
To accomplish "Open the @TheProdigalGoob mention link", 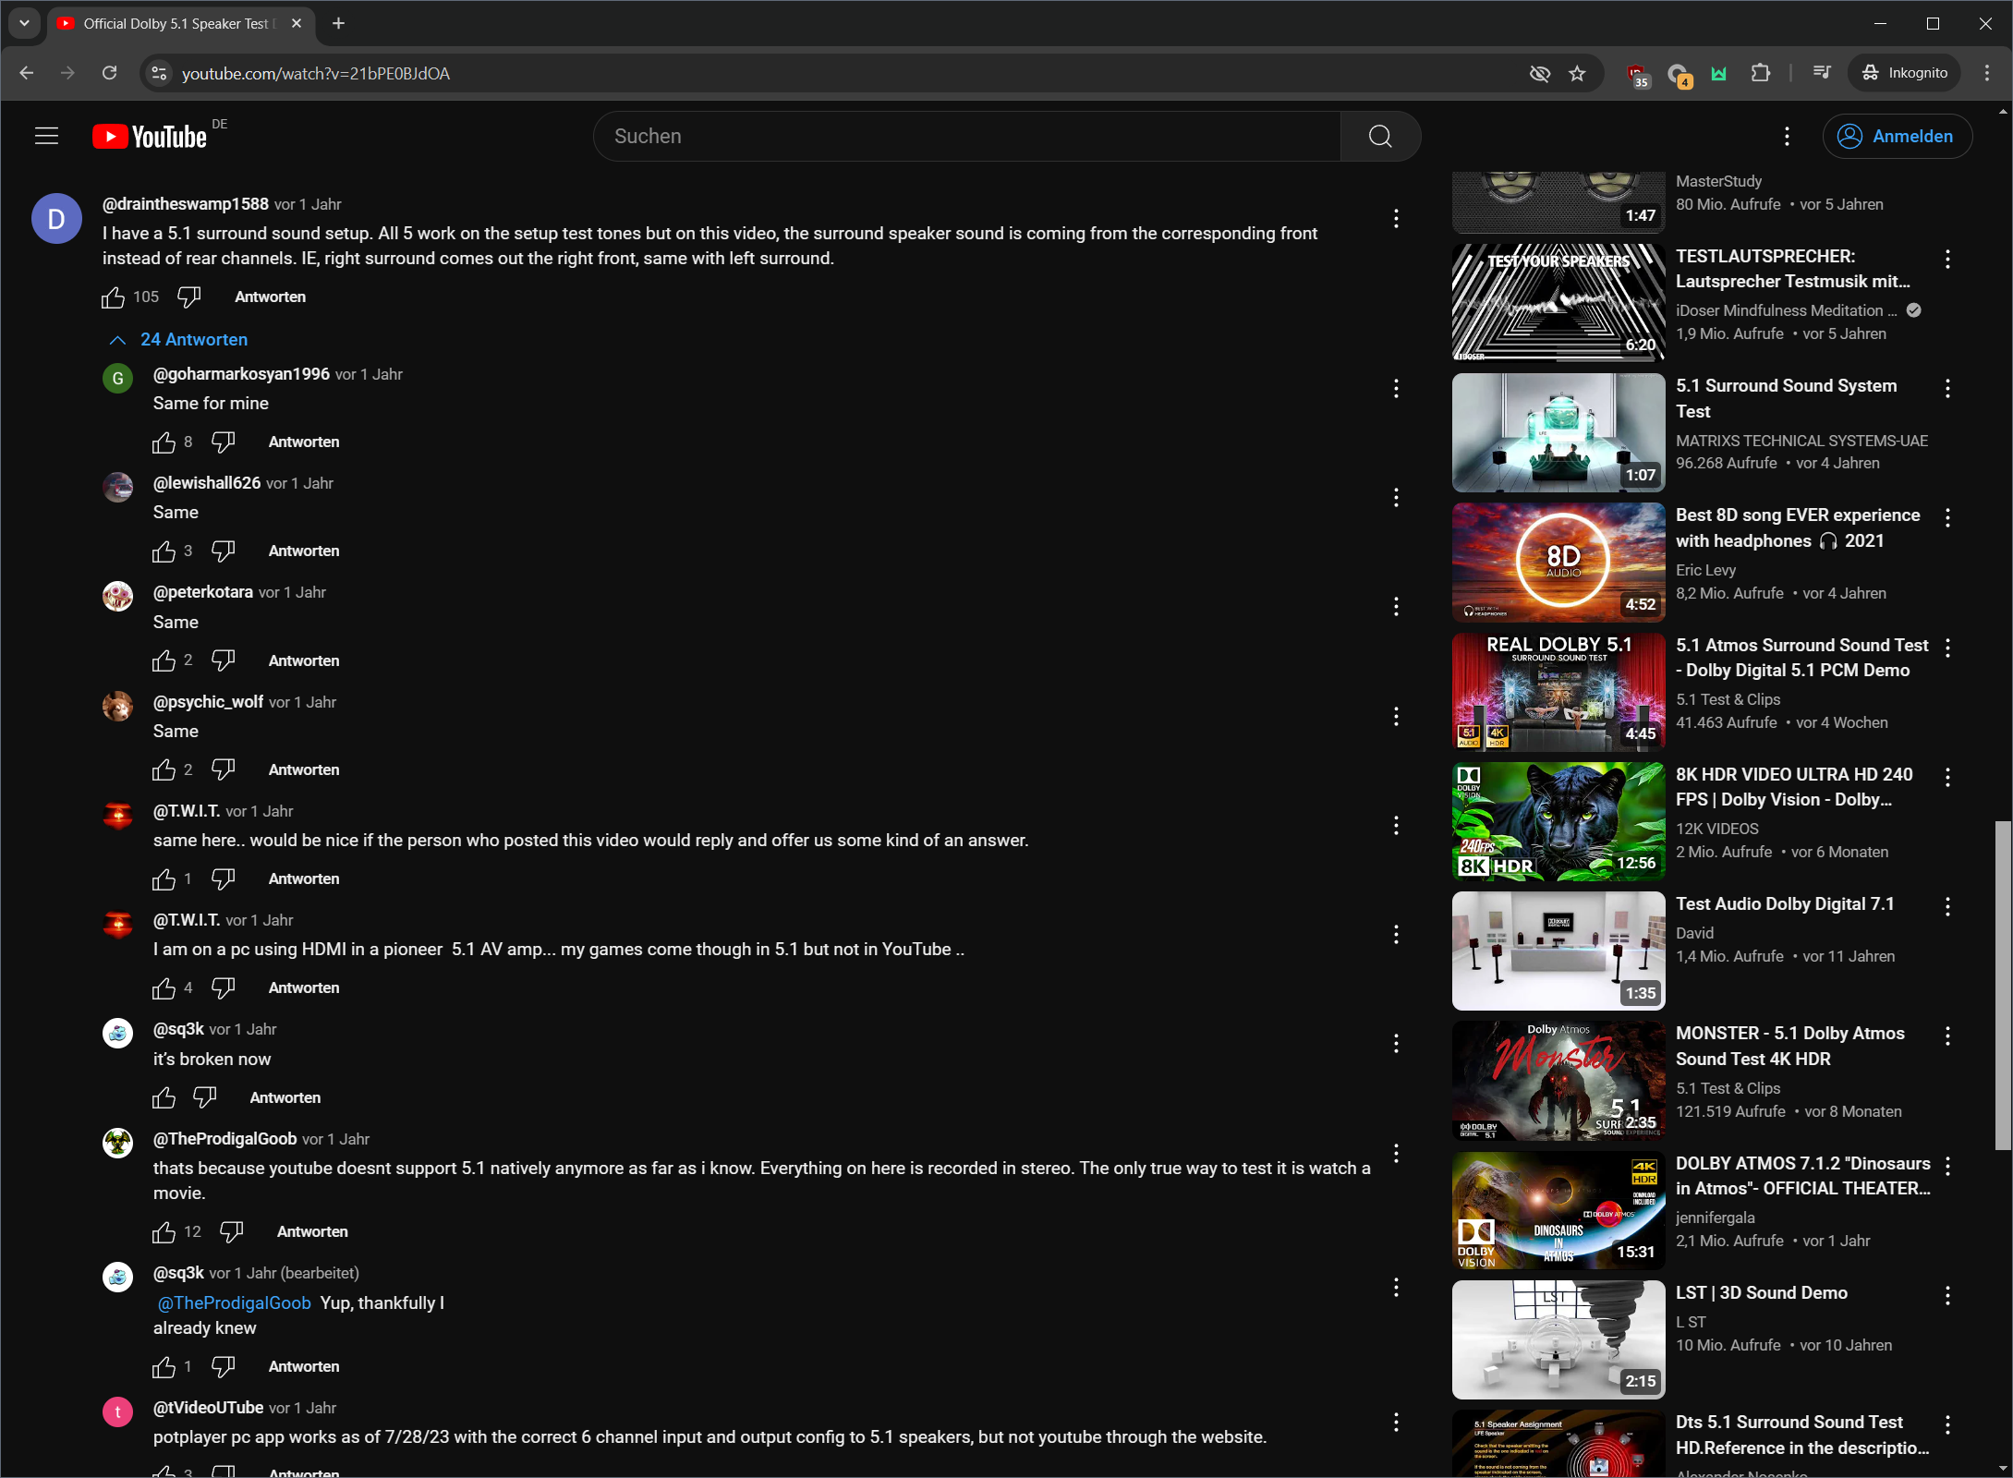I will tap(234, 1303).
